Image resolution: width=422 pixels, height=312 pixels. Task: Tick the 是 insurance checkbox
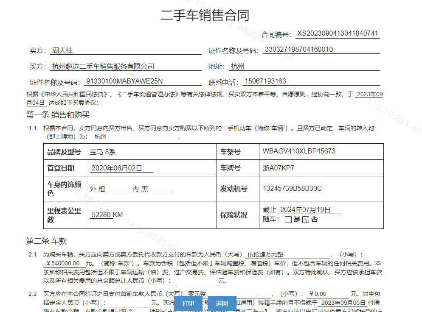click(x=288, y=220)
